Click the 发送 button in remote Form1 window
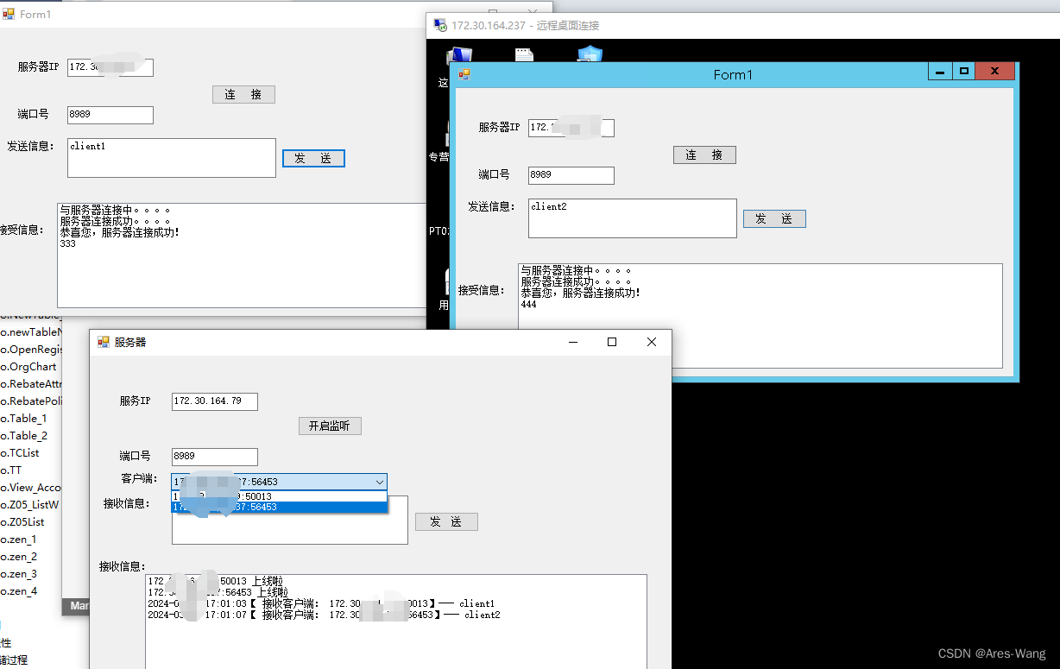 (x=774, y=219)
